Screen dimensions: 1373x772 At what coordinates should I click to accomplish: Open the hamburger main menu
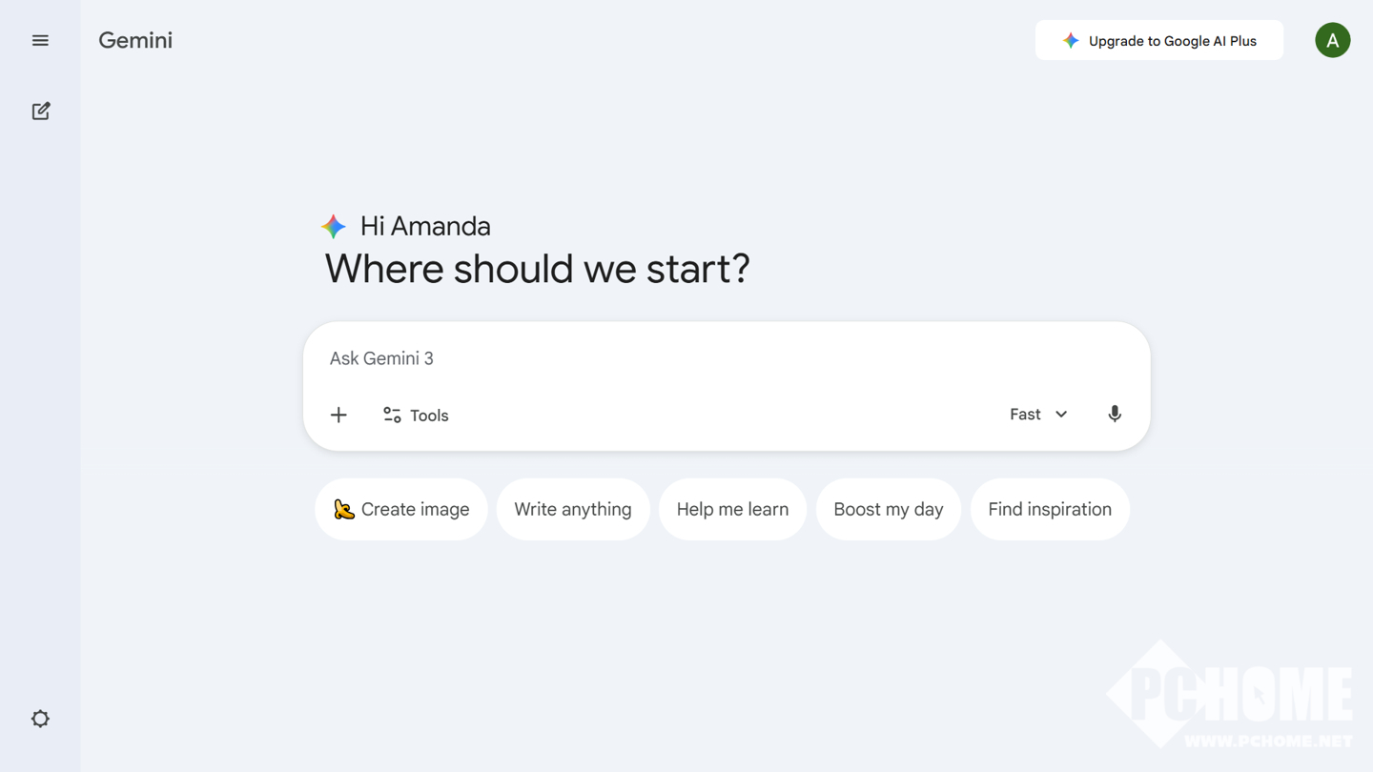pos(40,40)
